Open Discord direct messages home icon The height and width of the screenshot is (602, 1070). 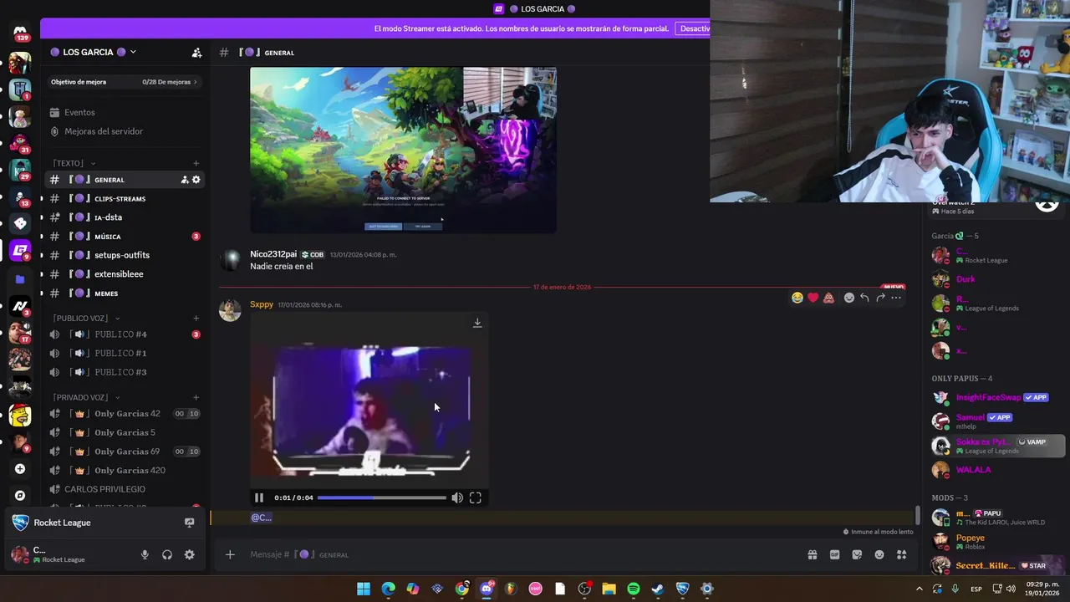coord(20,31)
